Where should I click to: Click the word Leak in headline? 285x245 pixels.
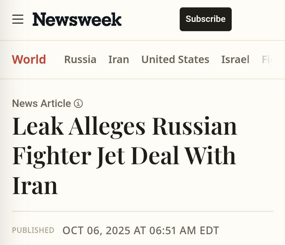(x=38, y=126)
